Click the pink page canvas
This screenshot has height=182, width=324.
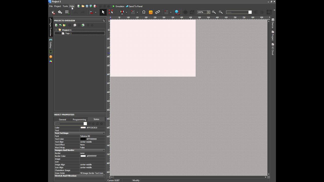[153, 48]
